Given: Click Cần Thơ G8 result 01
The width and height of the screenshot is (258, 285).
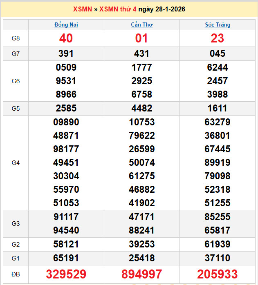Looking at the screenshot, I should click(x=142, y=38).
